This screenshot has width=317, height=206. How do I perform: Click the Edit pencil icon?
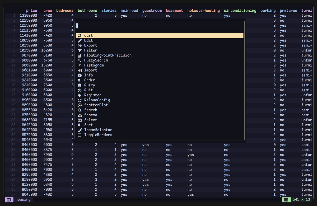[80, 41]
